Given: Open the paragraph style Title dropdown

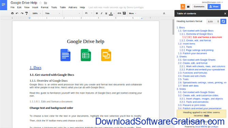Looking at the screenshot, I should coord(52,13).
